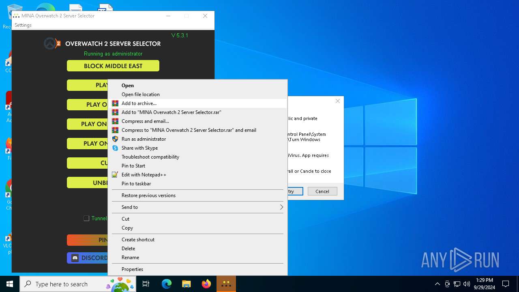Screen dimensions: 519x292
Task: Choose Rename in the context menu
Action: (197, 258)
